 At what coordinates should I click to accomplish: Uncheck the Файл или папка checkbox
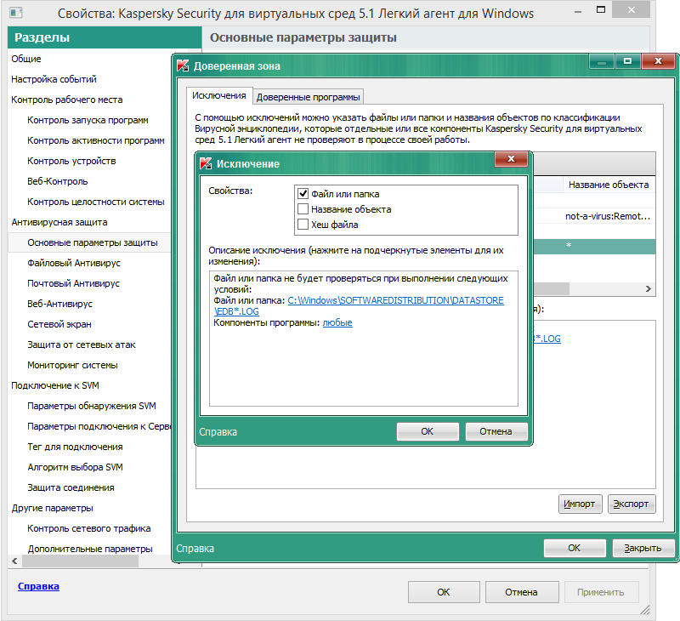tap(303, 194)
